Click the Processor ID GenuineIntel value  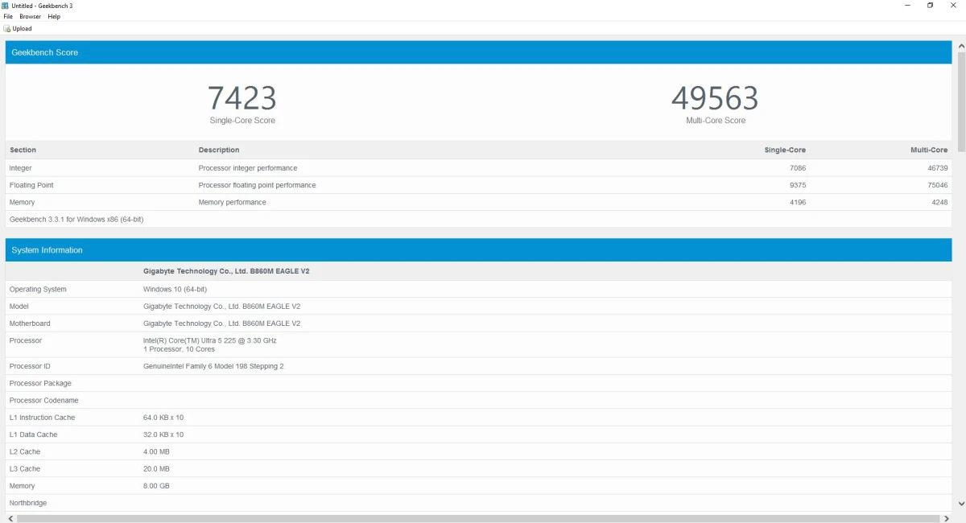click(x=213, y=366)
